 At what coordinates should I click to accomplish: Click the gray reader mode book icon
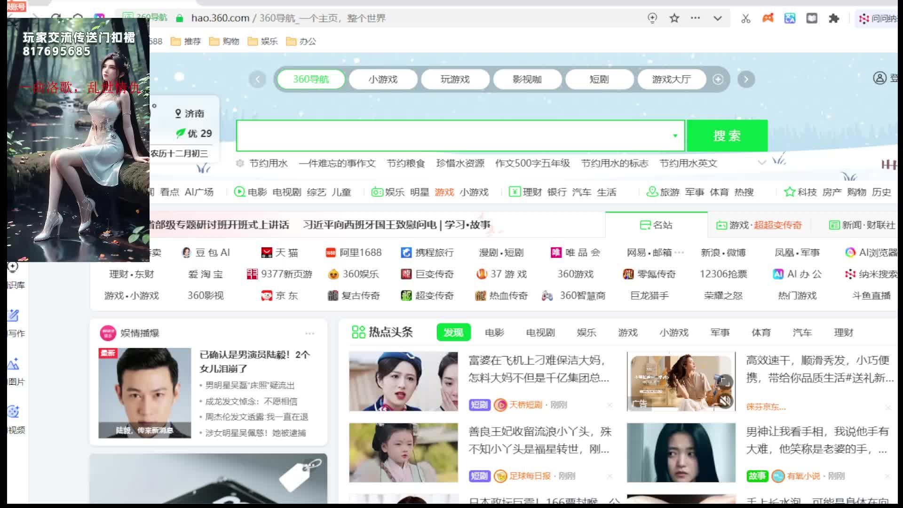pyautogui.click(x=812, y=18)
